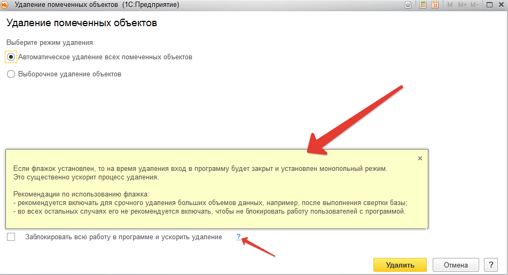This screenshot has height=275, width=508.
Task: Click the 1C logo icon in title bar
Action: coord(4,5)
